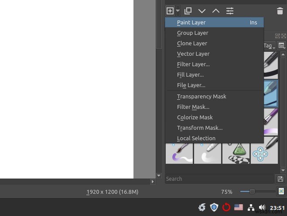
Task: Select the white smudge marker preset
Action: pos(208,153)
